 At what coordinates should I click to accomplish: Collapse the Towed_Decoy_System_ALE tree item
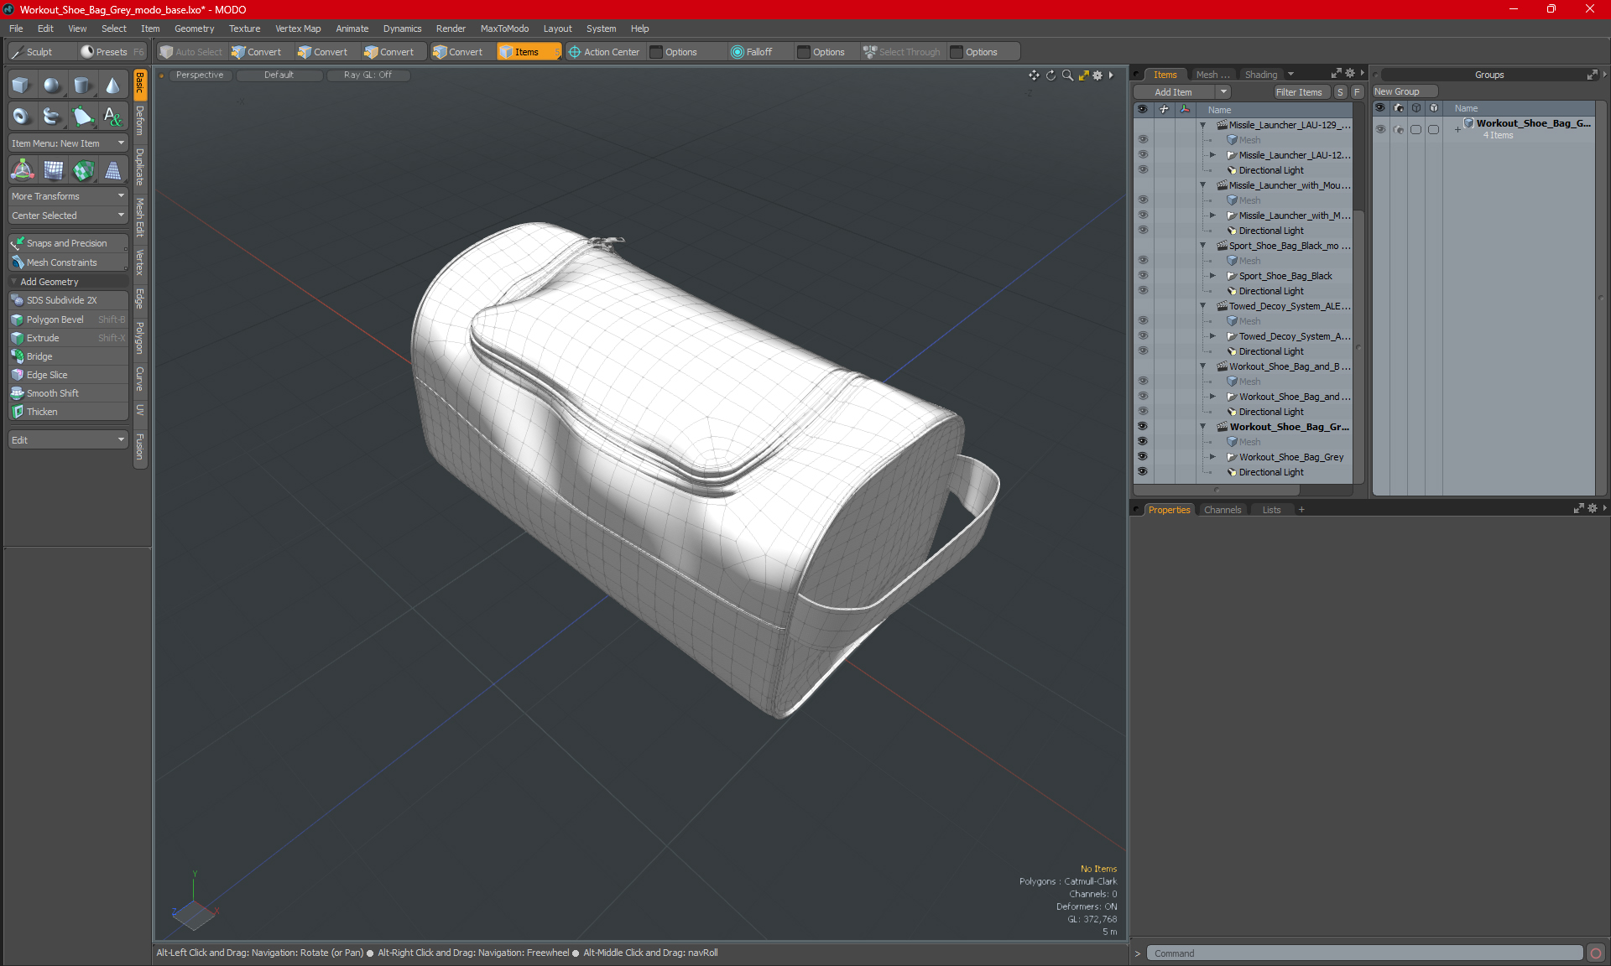(x=1202, y=306)
